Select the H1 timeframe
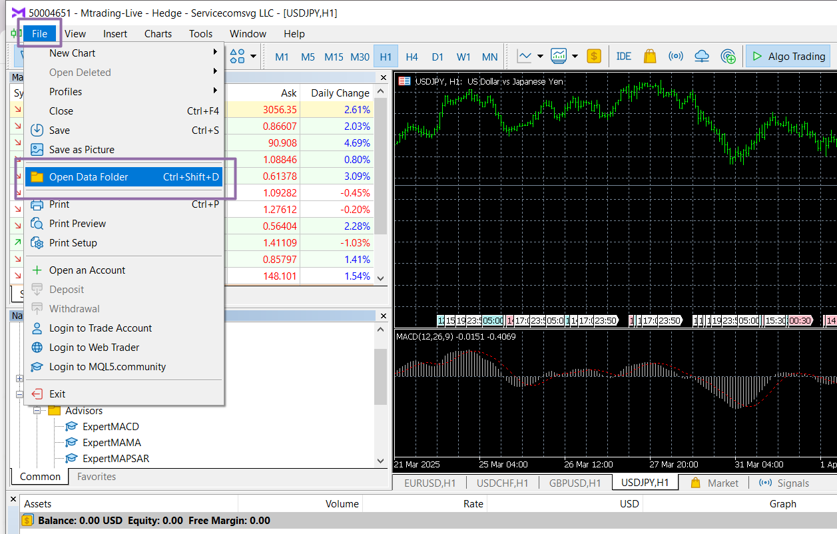The width and height of the screenshot is (837, 534). [386, 57]
